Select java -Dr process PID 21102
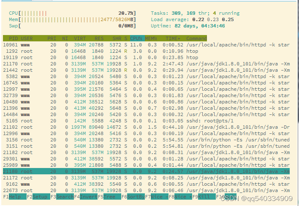The width and height of the screenshot is (299, 206). (x=146, y=127)
